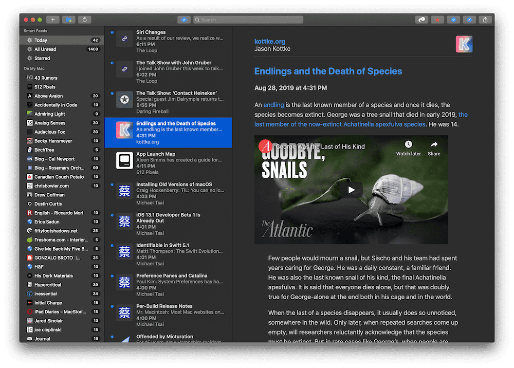Open the Blog – Cal Newport feed
This screenshot has width=514, height=368.
pos(62,159)
